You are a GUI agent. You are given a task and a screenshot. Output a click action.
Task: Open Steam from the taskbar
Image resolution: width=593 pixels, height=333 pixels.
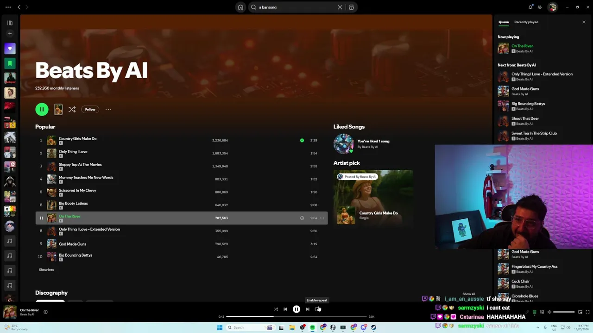pyautogui.click(x=373, y=327)
